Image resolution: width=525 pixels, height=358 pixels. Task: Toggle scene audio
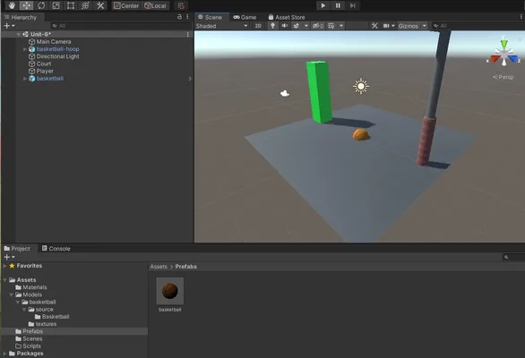(x=285, y=26)
